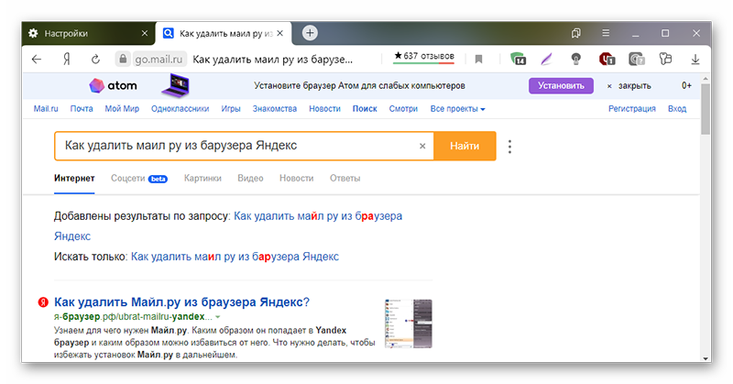This screenshot has height=384, width=733.
Task: Select the Соцсети beta tab
Action: pyautogui.click(x=139, y=178)
